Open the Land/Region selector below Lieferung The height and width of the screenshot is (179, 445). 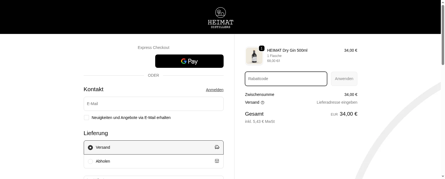pos(154,178)
